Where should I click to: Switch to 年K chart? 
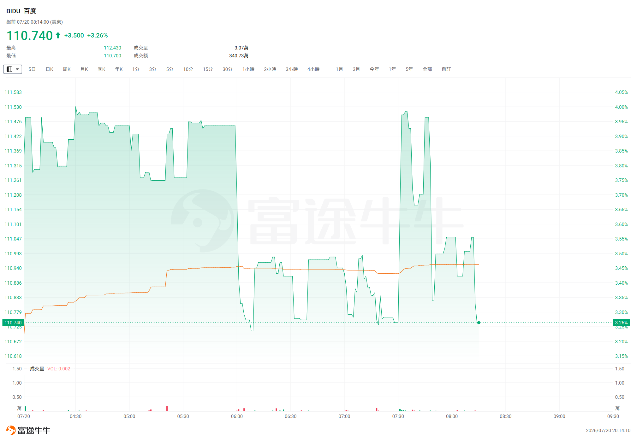click(119, 69)
